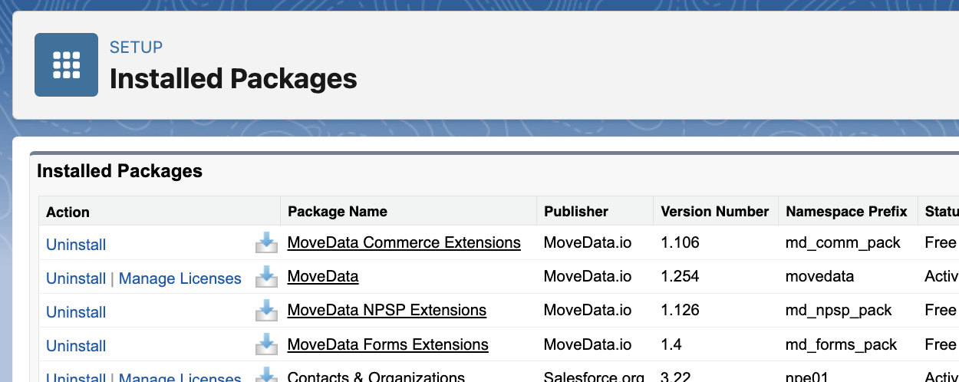Open MoveData Forms Extensions package page
The height and width of the screenshot is (382, 959).
tap(387, 344)
